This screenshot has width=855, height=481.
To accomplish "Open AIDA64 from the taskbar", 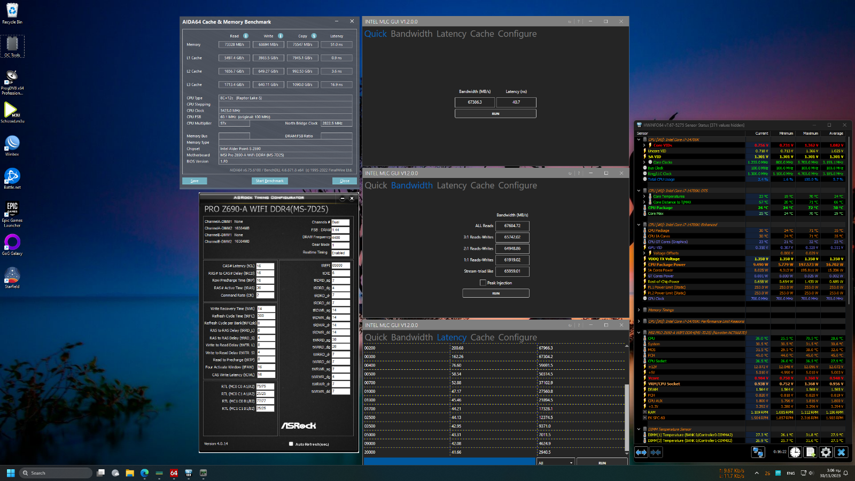I will [174, 473].
